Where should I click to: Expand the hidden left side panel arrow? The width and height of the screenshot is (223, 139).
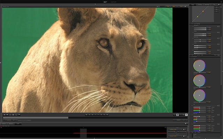tap(1, 63)
